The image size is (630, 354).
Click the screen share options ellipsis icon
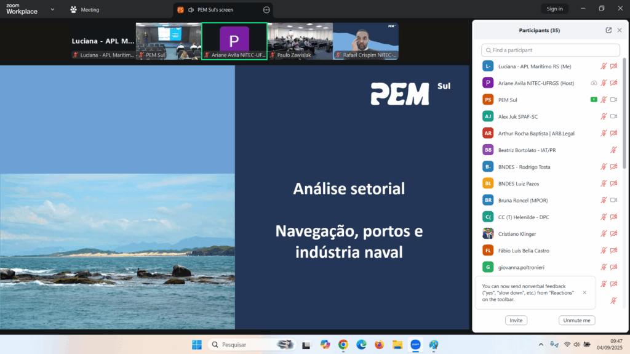(266, 10)
